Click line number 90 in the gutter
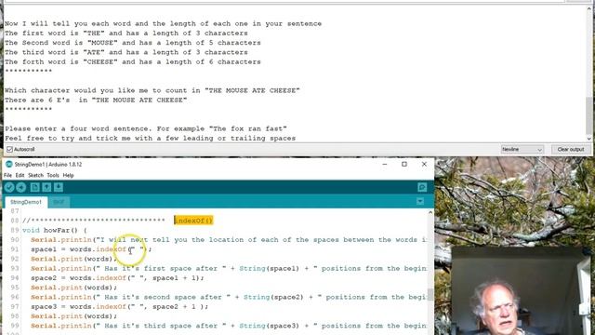The height and width of the screenshot is (335, 595). click(x=15, y=240)
